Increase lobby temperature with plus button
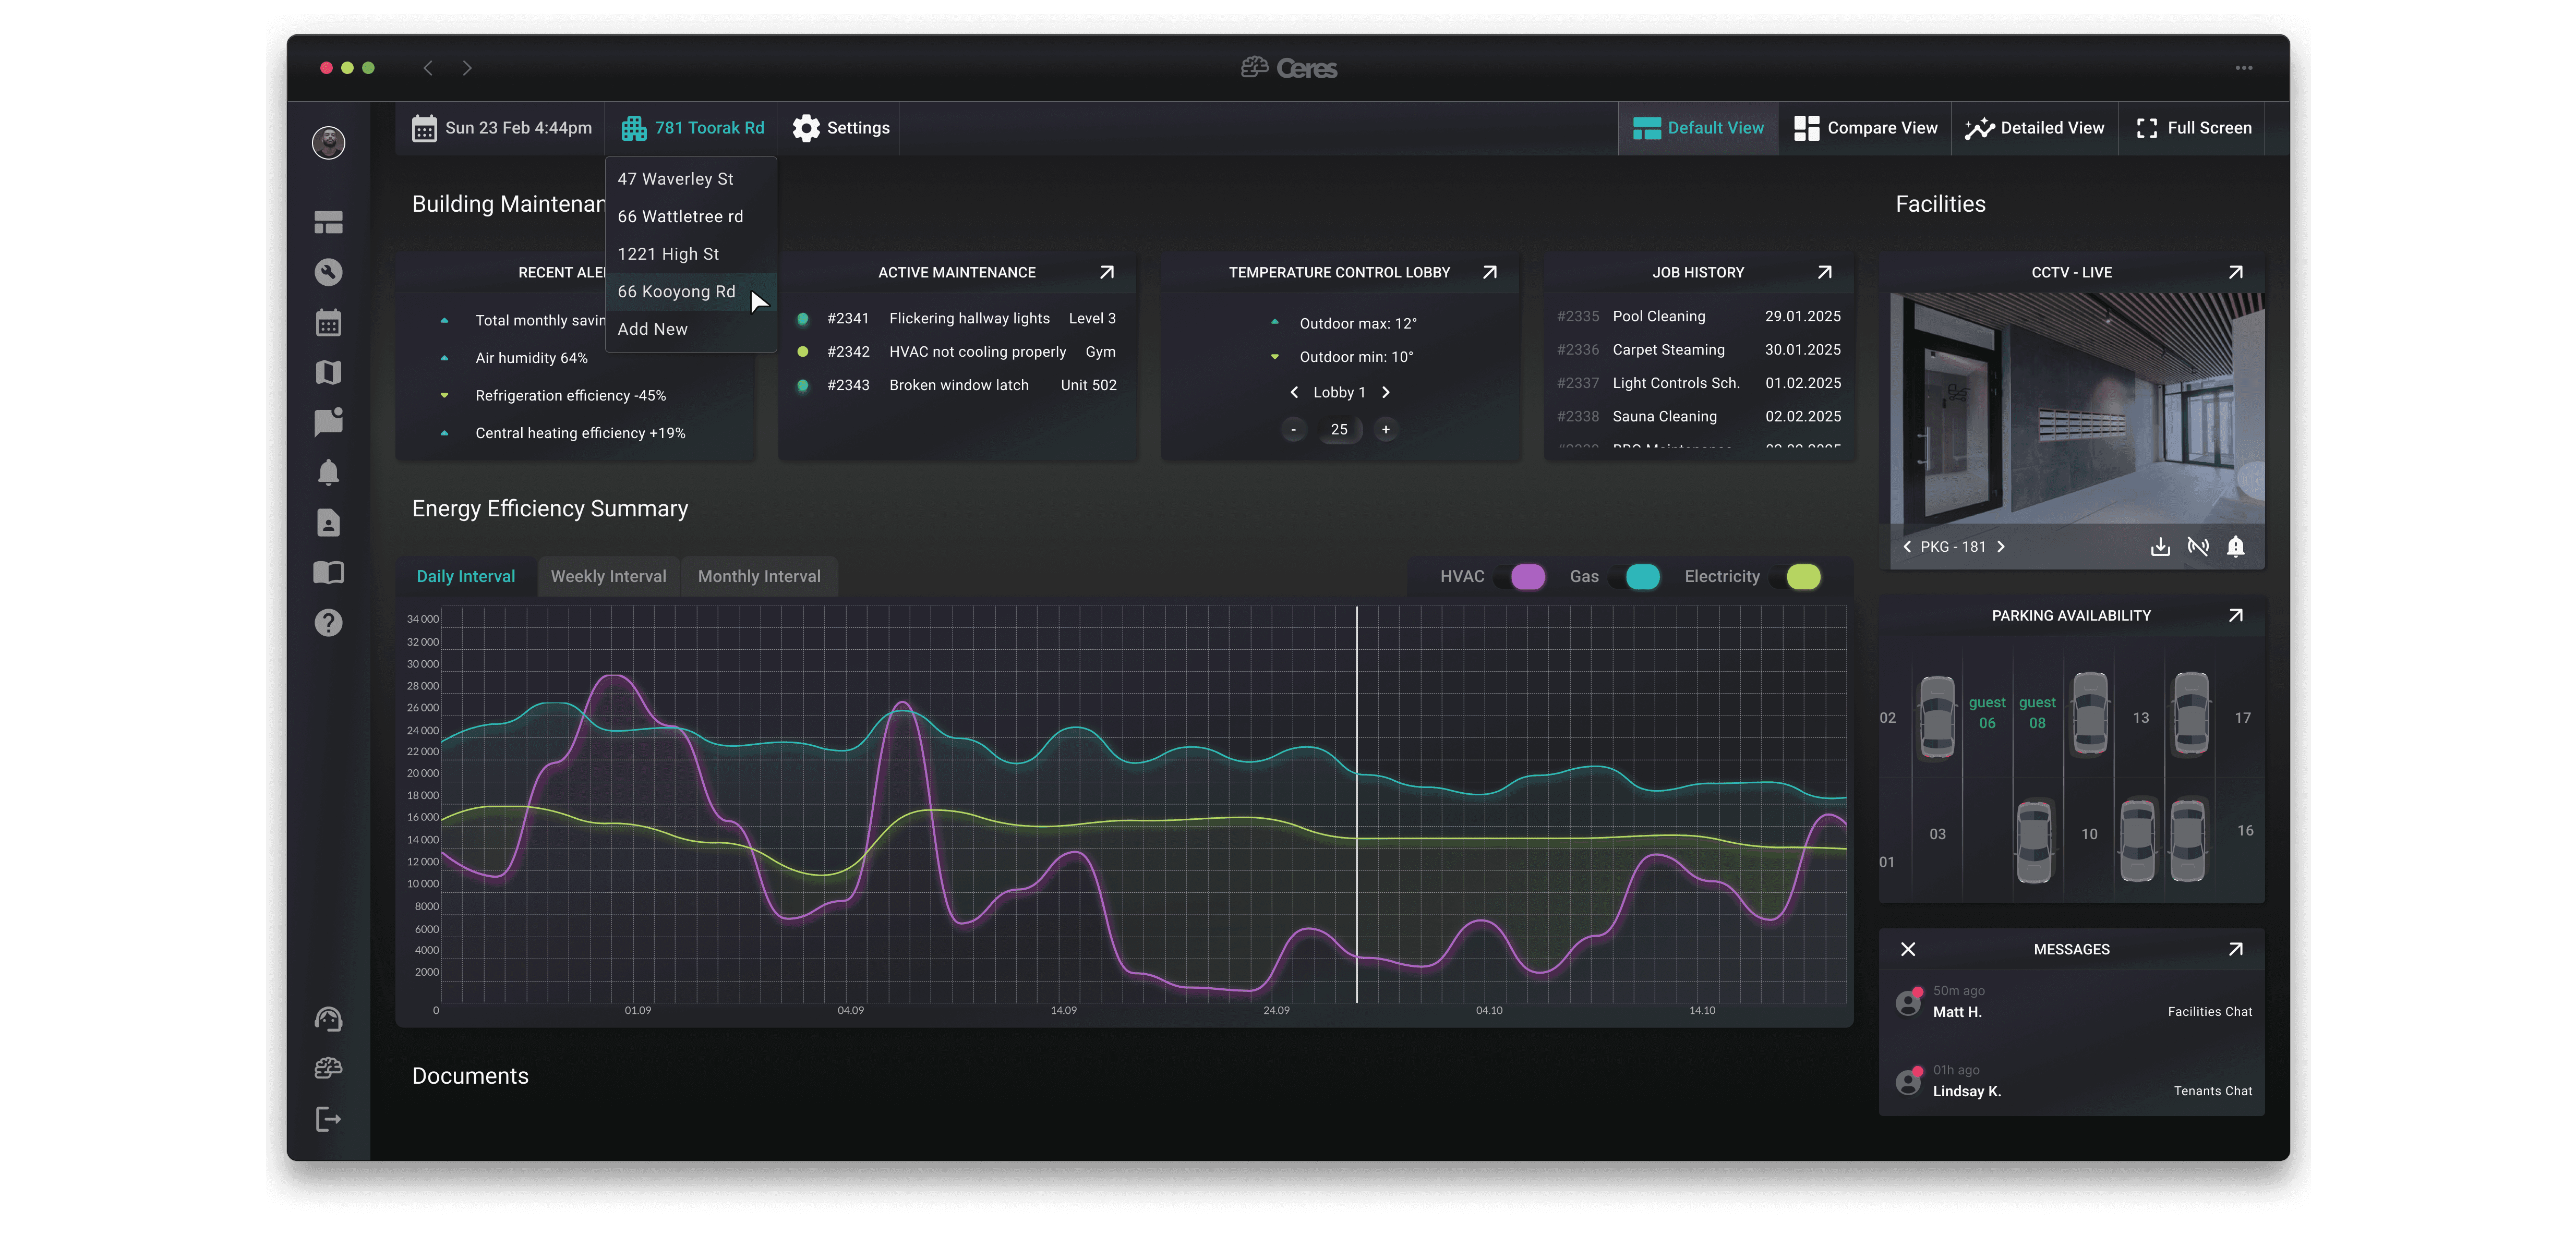Image resolution: width=2576 pixels, height=1236 pixels. click(1385, 430)
